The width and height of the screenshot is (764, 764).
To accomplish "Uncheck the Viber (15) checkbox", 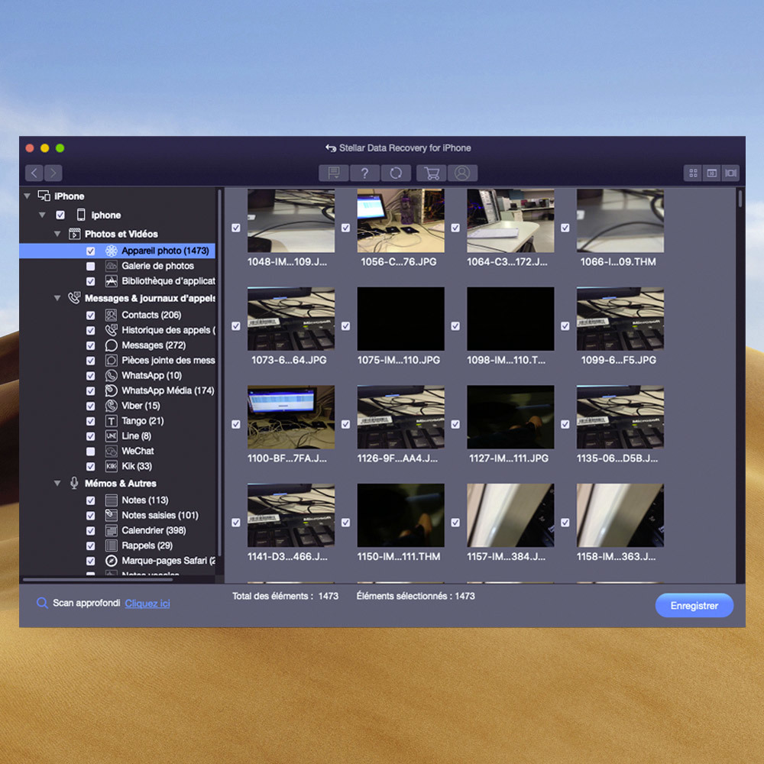I will 91,406.
